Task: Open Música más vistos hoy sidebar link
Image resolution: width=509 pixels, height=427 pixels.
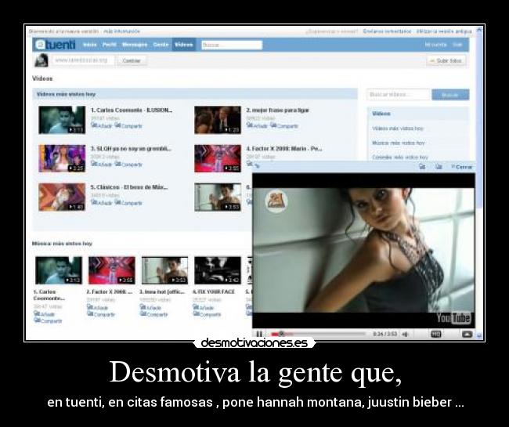Action: (x=399, y=143)
